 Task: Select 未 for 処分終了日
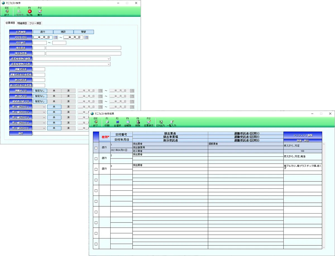(54, 96)
